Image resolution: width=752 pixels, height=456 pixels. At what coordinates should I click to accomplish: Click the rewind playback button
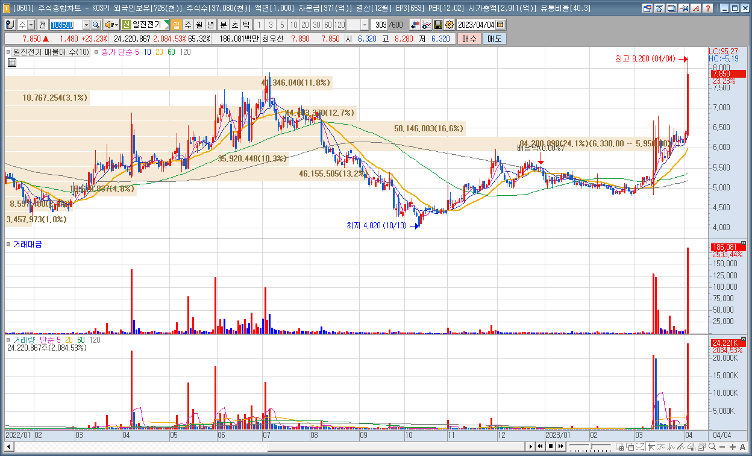[540, 446]
